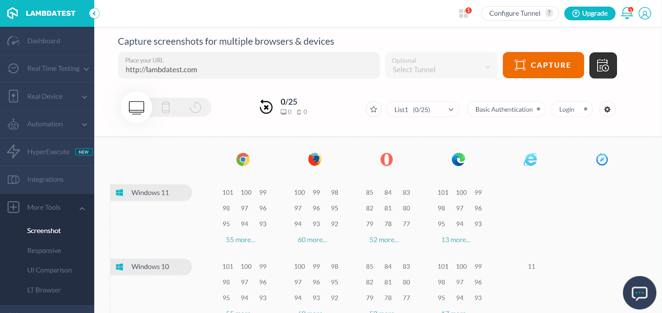662x313 pixels.
Task: Select the Windows 10 row label
Action: 151,267
